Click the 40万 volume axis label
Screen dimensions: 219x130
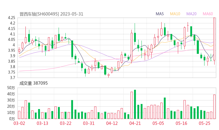pos(11,94)
